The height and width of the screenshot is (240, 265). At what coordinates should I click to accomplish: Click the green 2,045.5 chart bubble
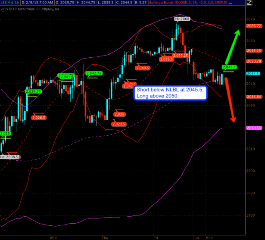pos(229,67)
